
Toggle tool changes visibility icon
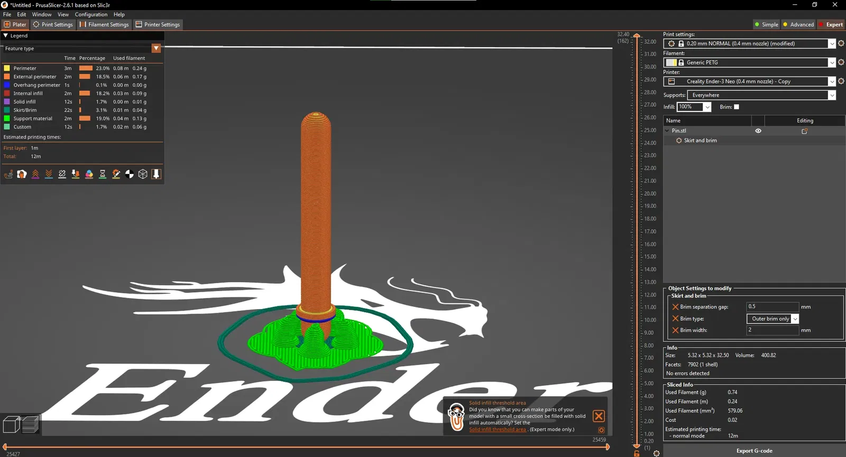(x=76, y=174)
